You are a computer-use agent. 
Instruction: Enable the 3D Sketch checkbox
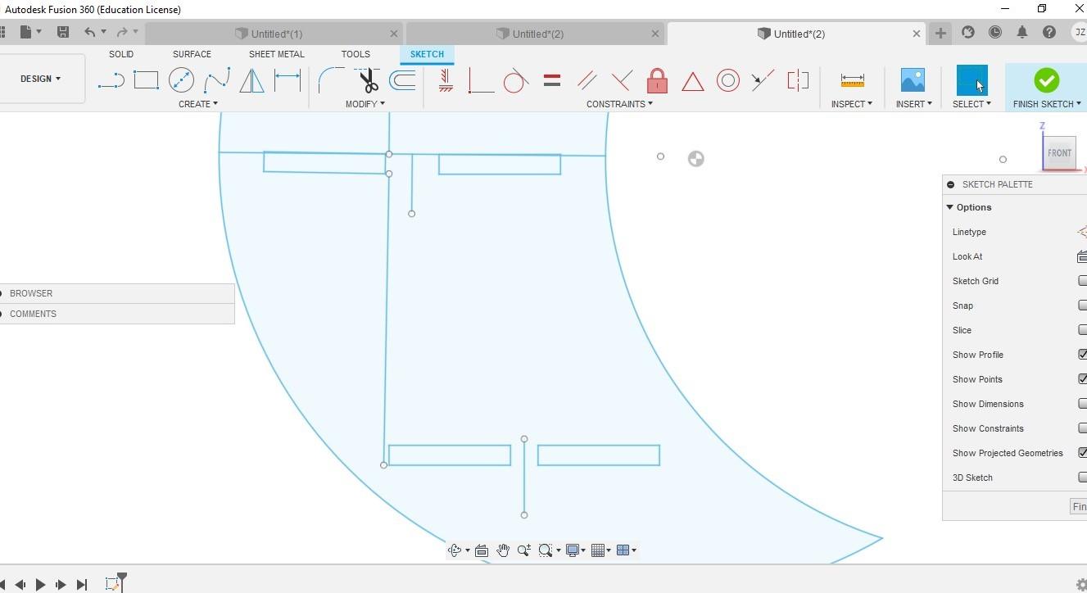[x=1083, y=478]
